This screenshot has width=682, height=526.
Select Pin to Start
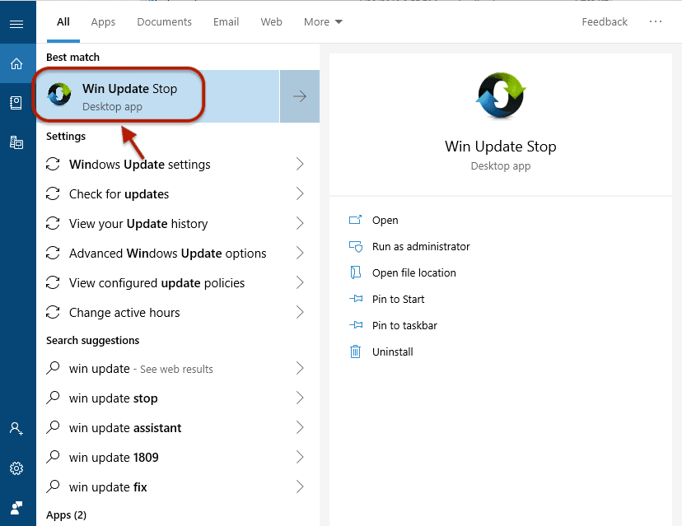tap(398, 299)
